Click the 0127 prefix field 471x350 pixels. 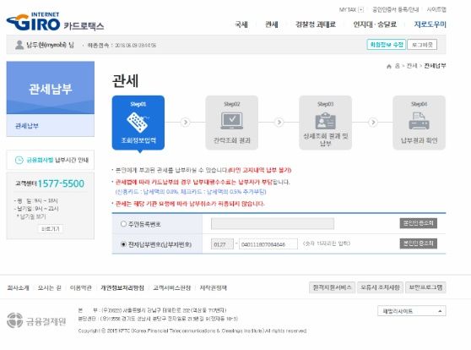[x=222, y=244]
